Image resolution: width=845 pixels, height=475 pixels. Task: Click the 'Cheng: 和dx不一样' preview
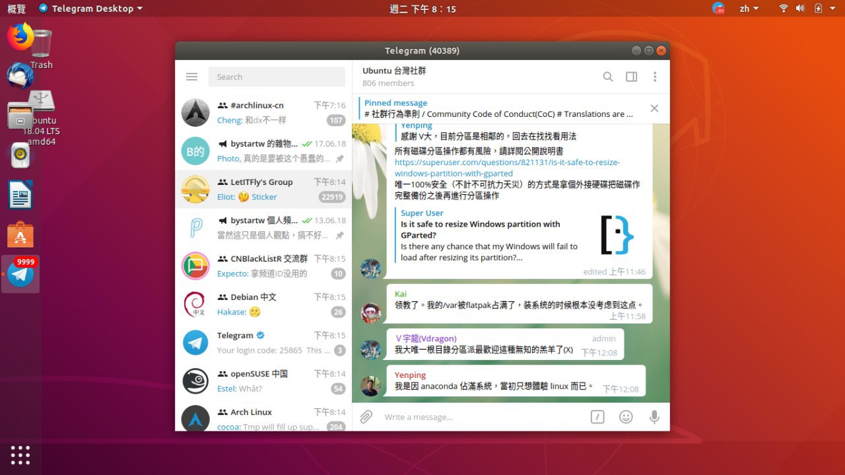point(252,120)
